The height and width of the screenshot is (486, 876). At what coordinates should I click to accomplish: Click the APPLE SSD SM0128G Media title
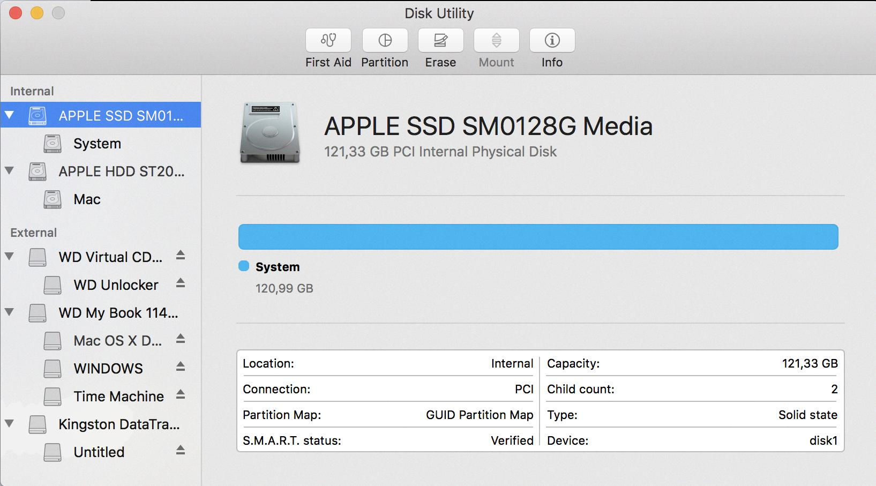point(488,126)
